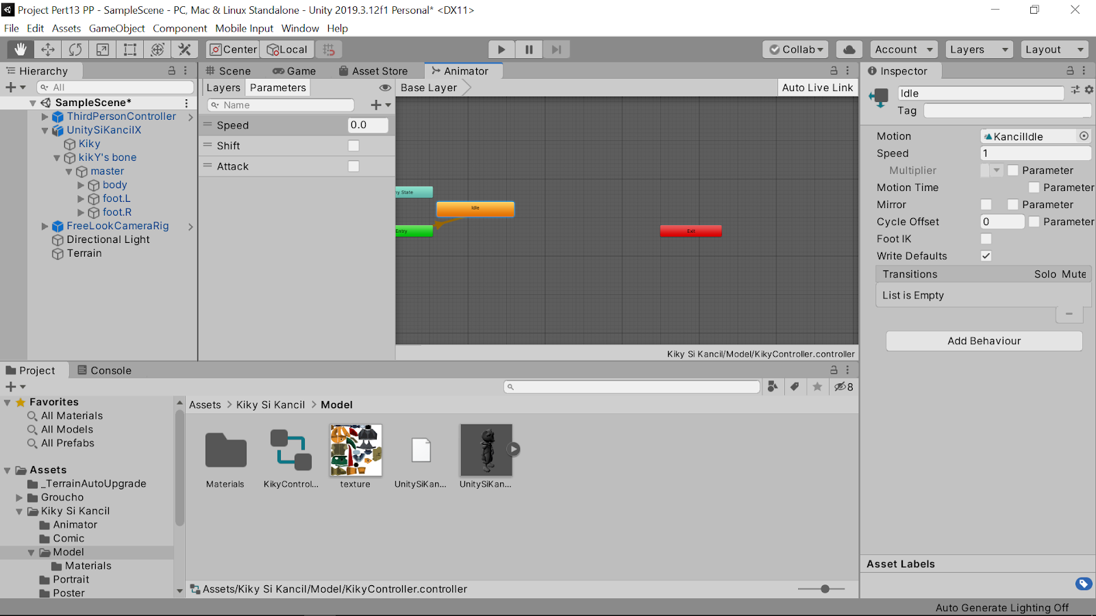This screenshot has width=1096, height=616.
Task: Switch to the Game tab
Action: click(294, 70)
